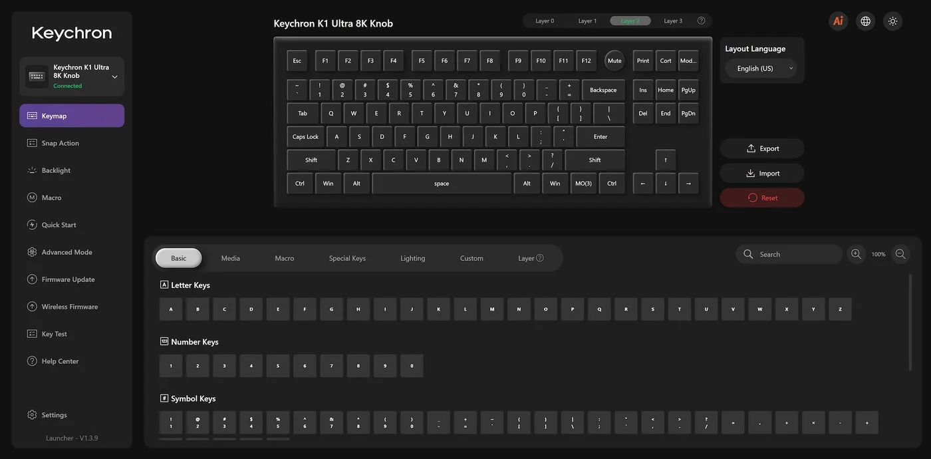
Task: Pick number 0 from Number Keys
Action: tap(412, 366)
